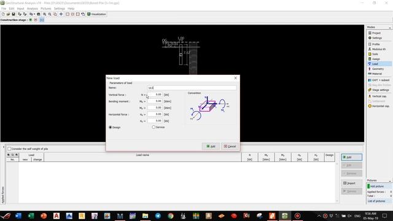Open the Help menu

pyautogui.click(x=71, y=9)
